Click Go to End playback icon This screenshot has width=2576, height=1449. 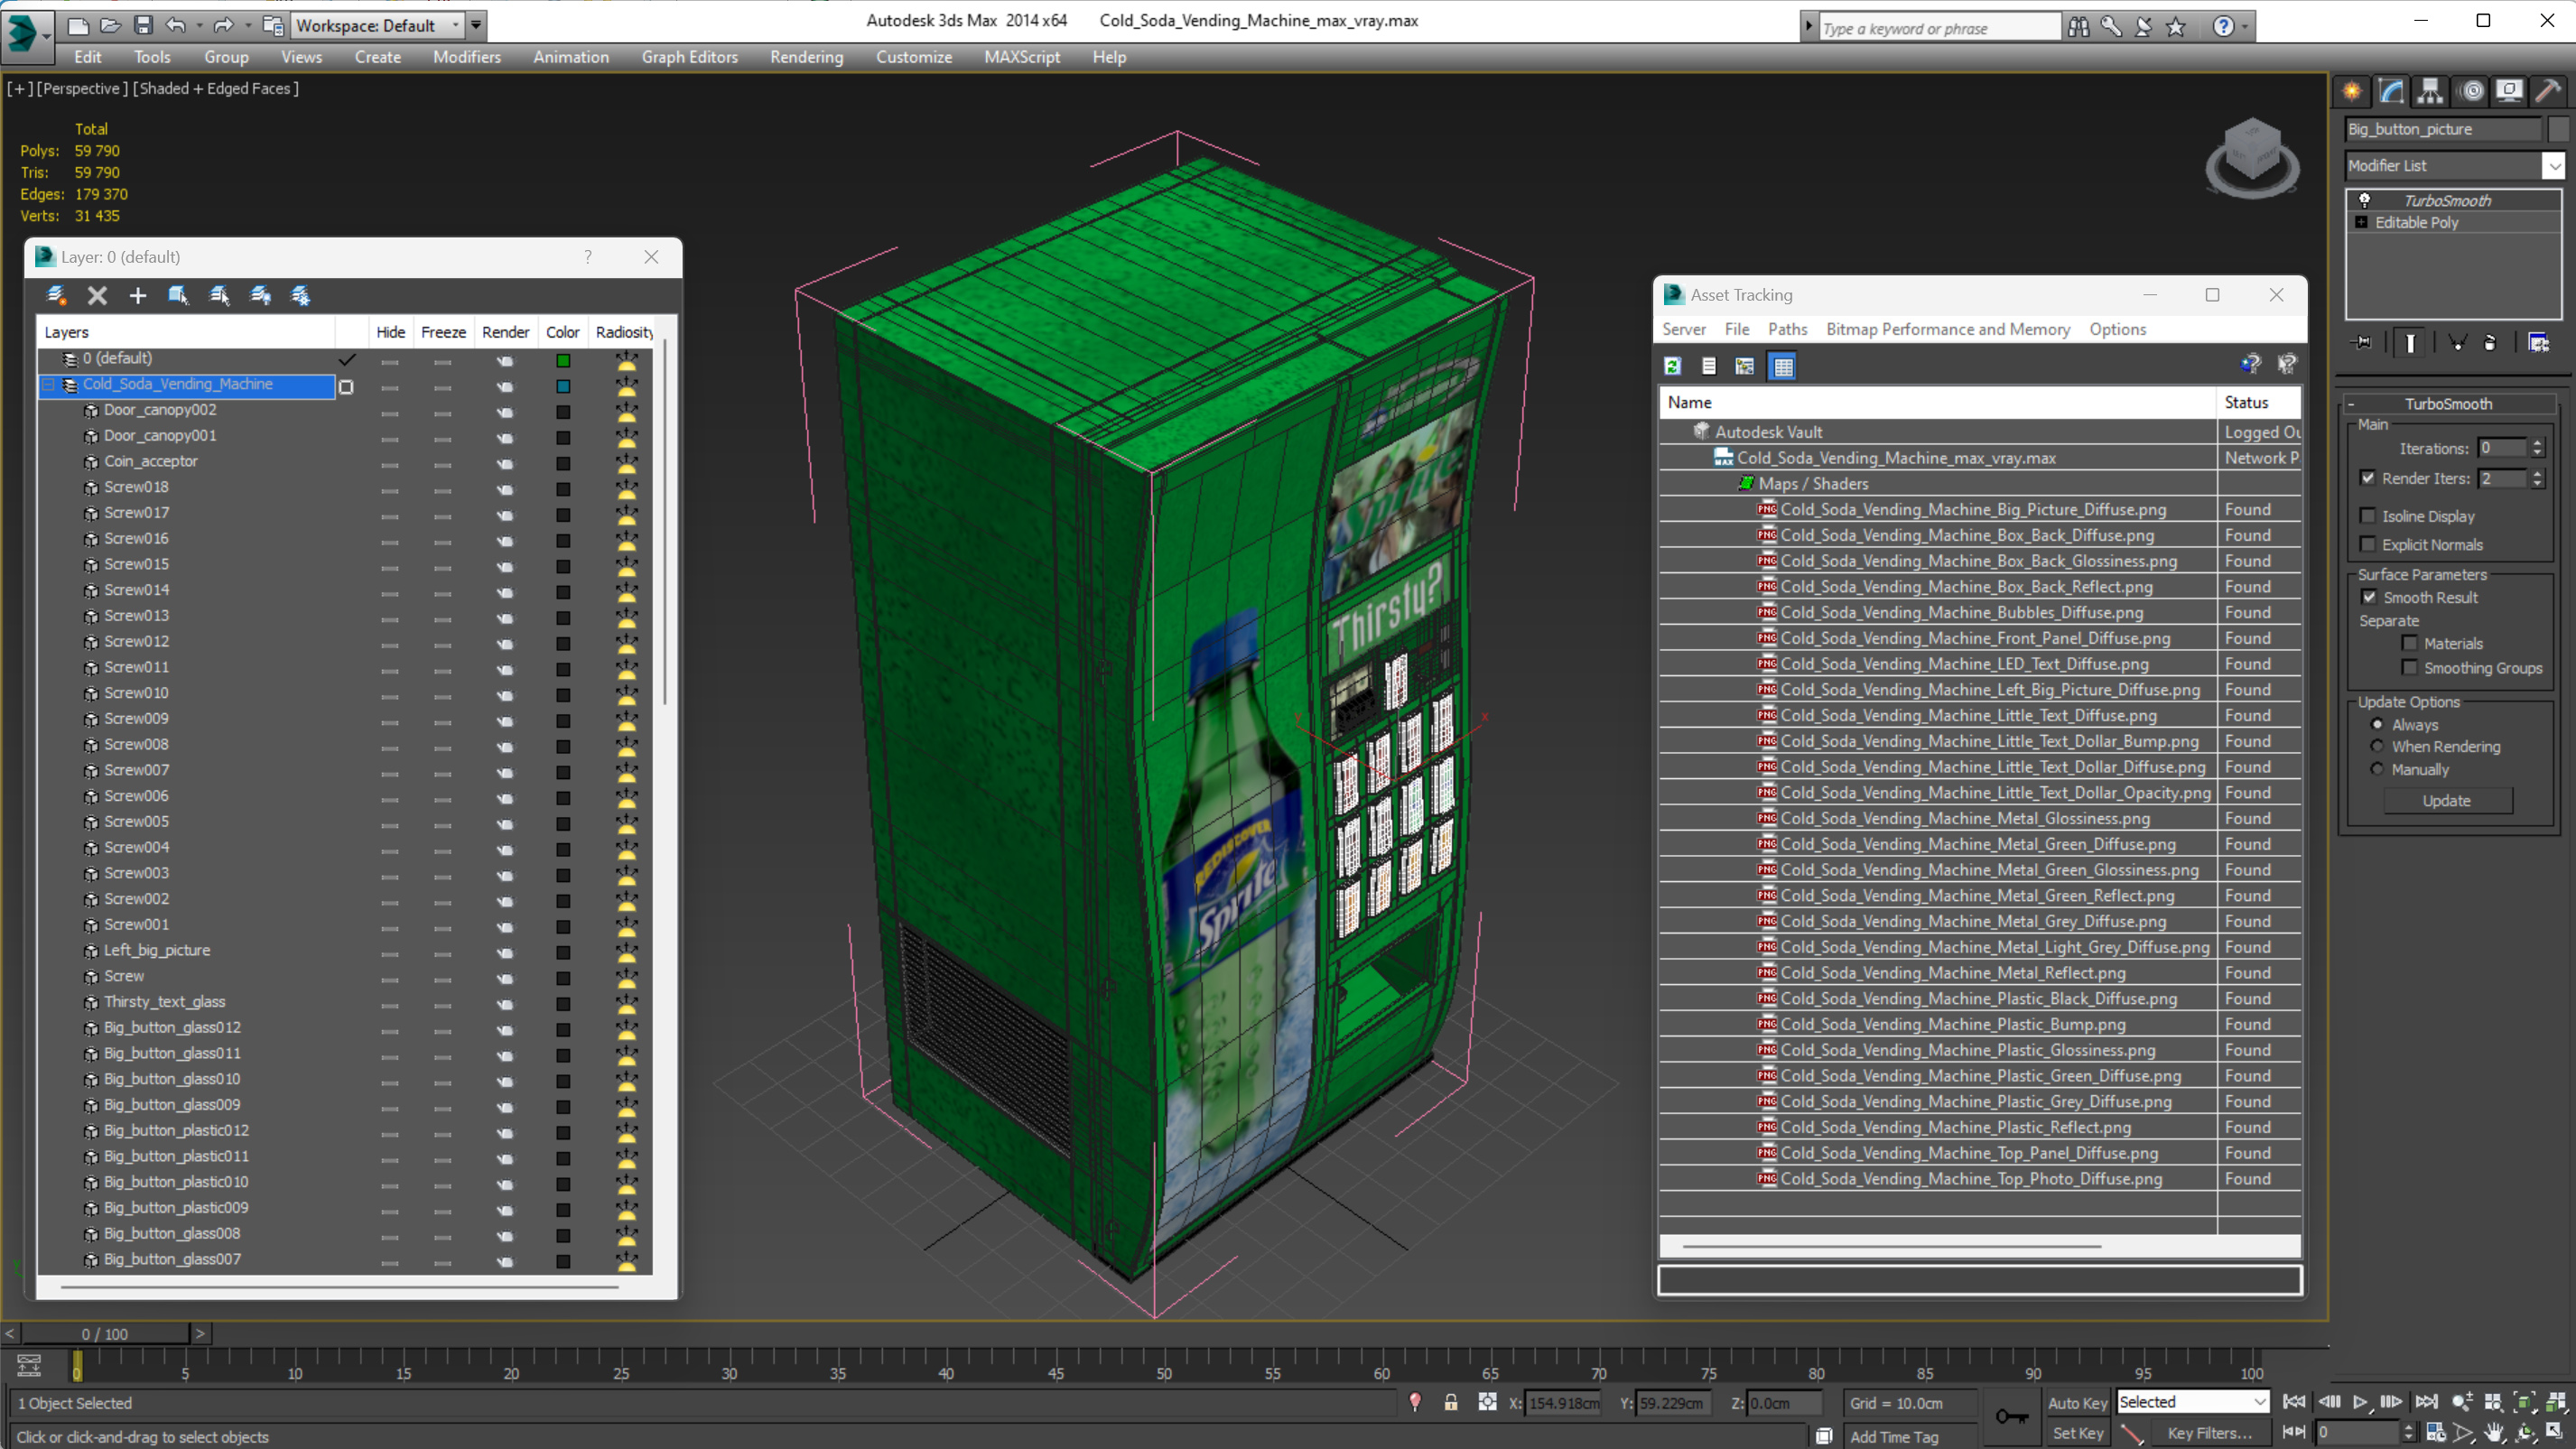point(2425,1402)
